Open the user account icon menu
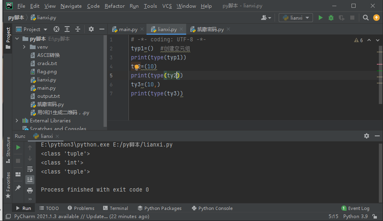The width and height of the screenshot is (383, 221). click(266, 18)
